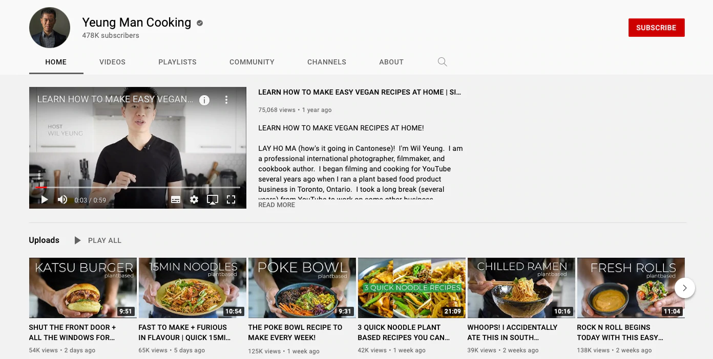Mute the video audio
713x359 pixels.
62,199
